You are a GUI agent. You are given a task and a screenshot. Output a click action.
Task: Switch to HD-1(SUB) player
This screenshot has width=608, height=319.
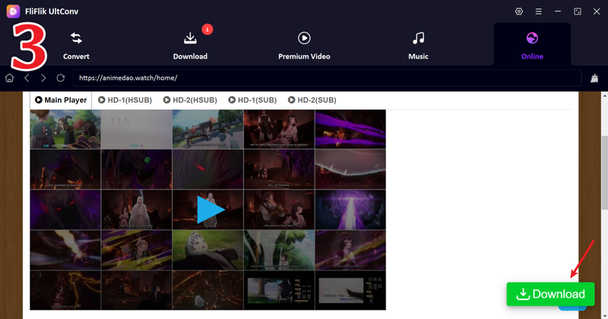(x=252, y=100)
